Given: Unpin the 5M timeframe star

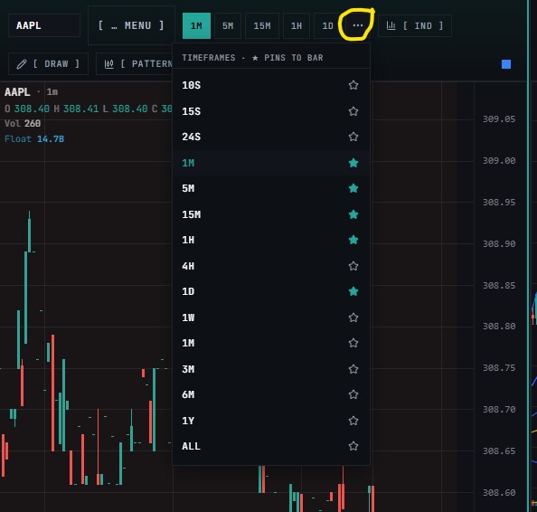Looking at the screenshot, I should click(x=353, y=188).
